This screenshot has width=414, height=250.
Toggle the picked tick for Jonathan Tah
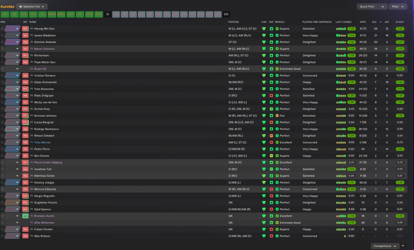2,169
